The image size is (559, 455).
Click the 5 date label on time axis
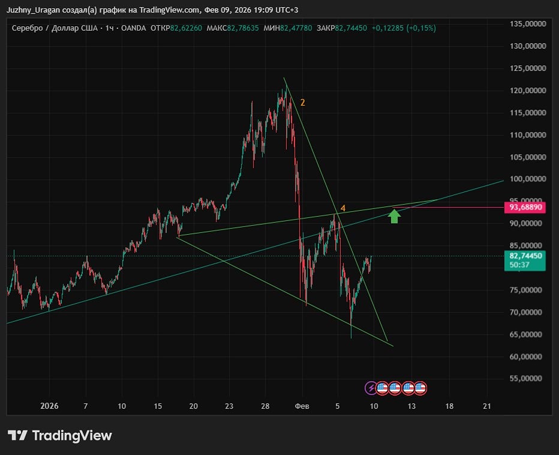coord(337,406)
